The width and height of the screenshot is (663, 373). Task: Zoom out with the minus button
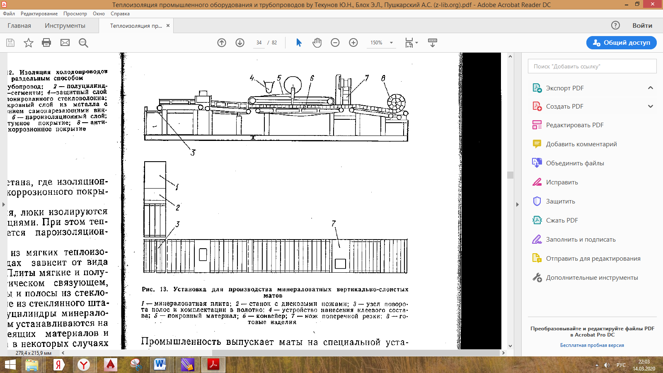[335, 43]
